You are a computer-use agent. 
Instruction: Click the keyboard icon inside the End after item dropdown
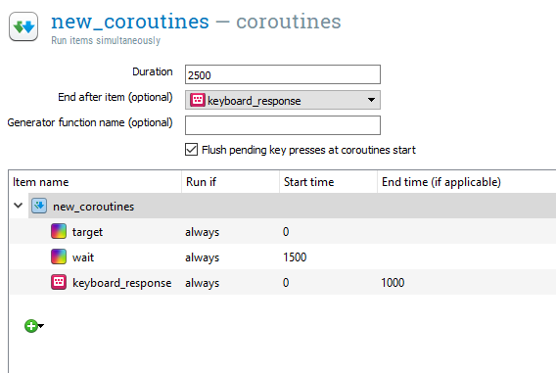(198, 100)
